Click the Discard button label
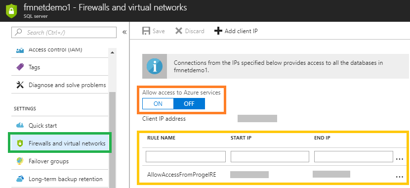410x188 pixels. [x=195, y=31]
